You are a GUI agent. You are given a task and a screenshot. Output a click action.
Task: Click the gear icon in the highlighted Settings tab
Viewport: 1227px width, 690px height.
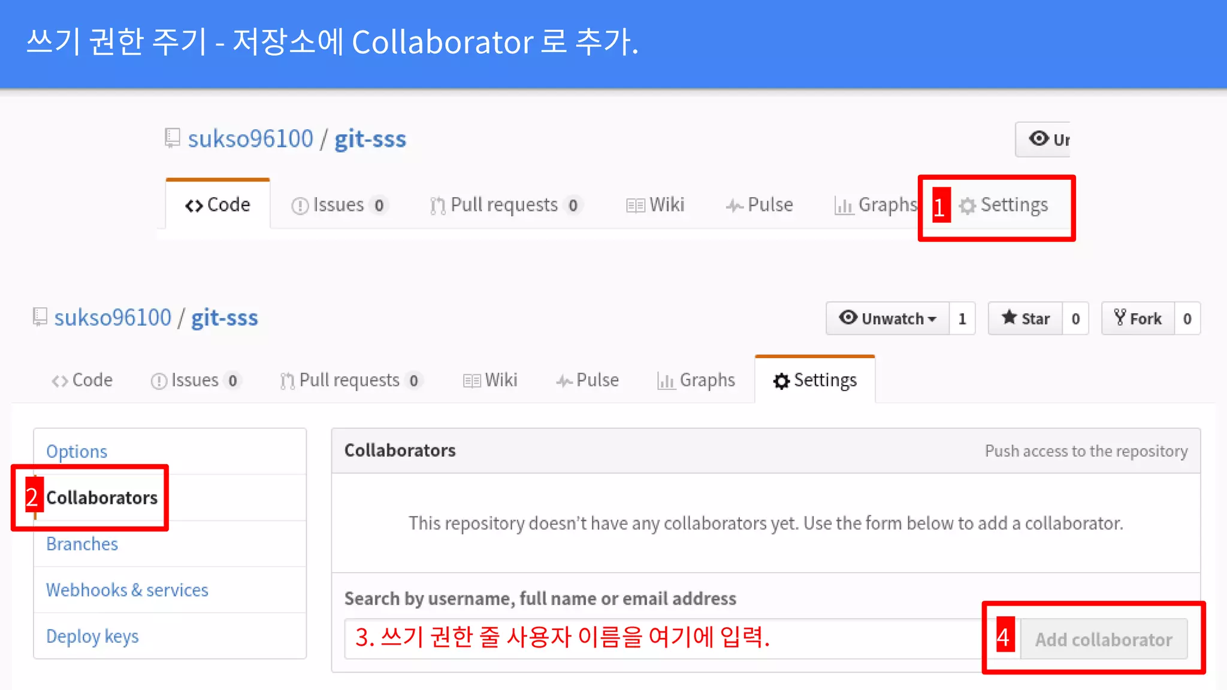coord(967,206)
